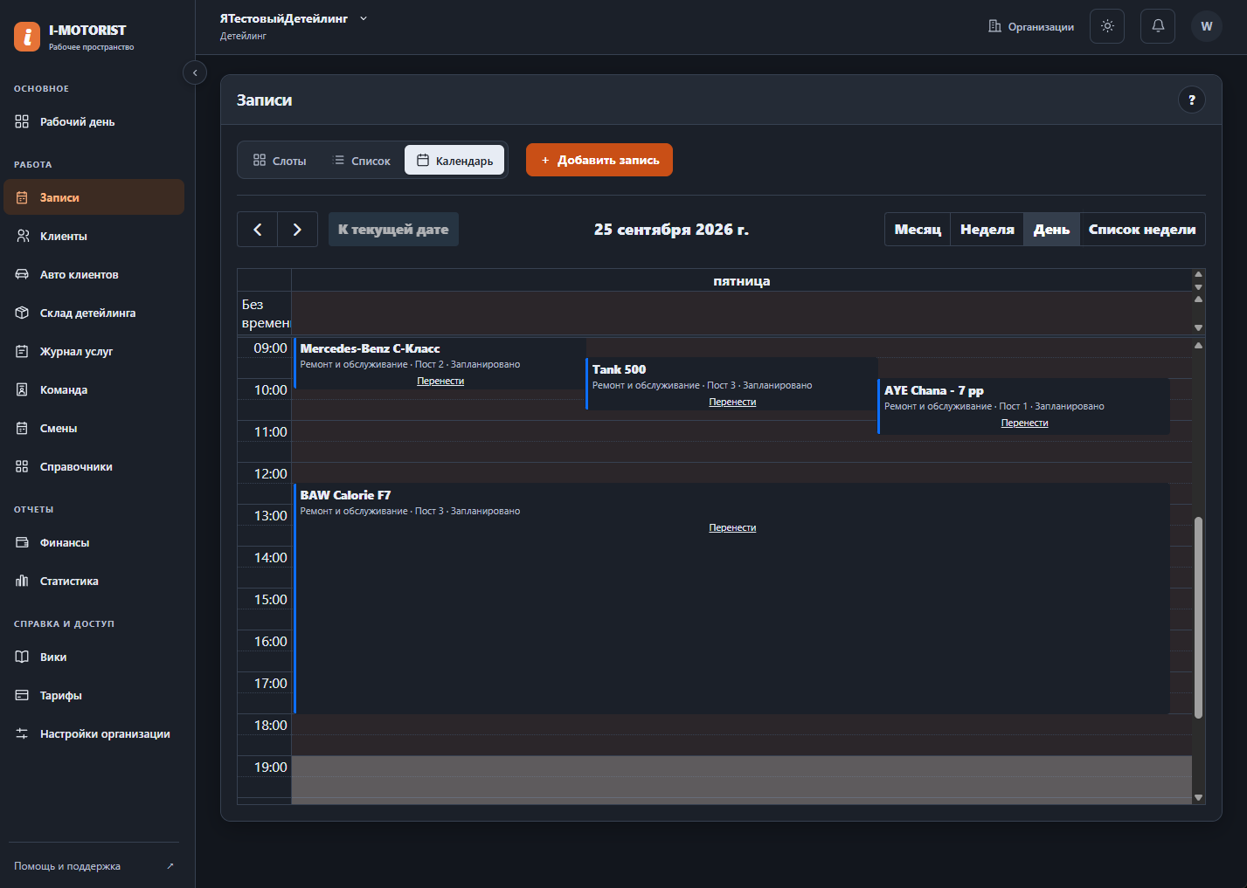This screenshot has width=1247, height=888.
Task: Click the Склад детейлинга box icon
Action: 22,313
